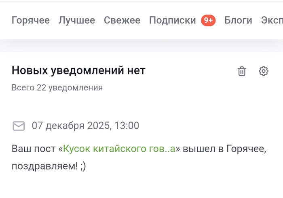Open the Блоги tab

coord(238,20)
